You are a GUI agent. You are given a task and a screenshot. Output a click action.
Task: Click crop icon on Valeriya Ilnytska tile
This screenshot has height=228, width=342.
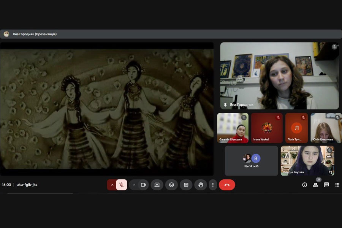[x=330, y=172]
